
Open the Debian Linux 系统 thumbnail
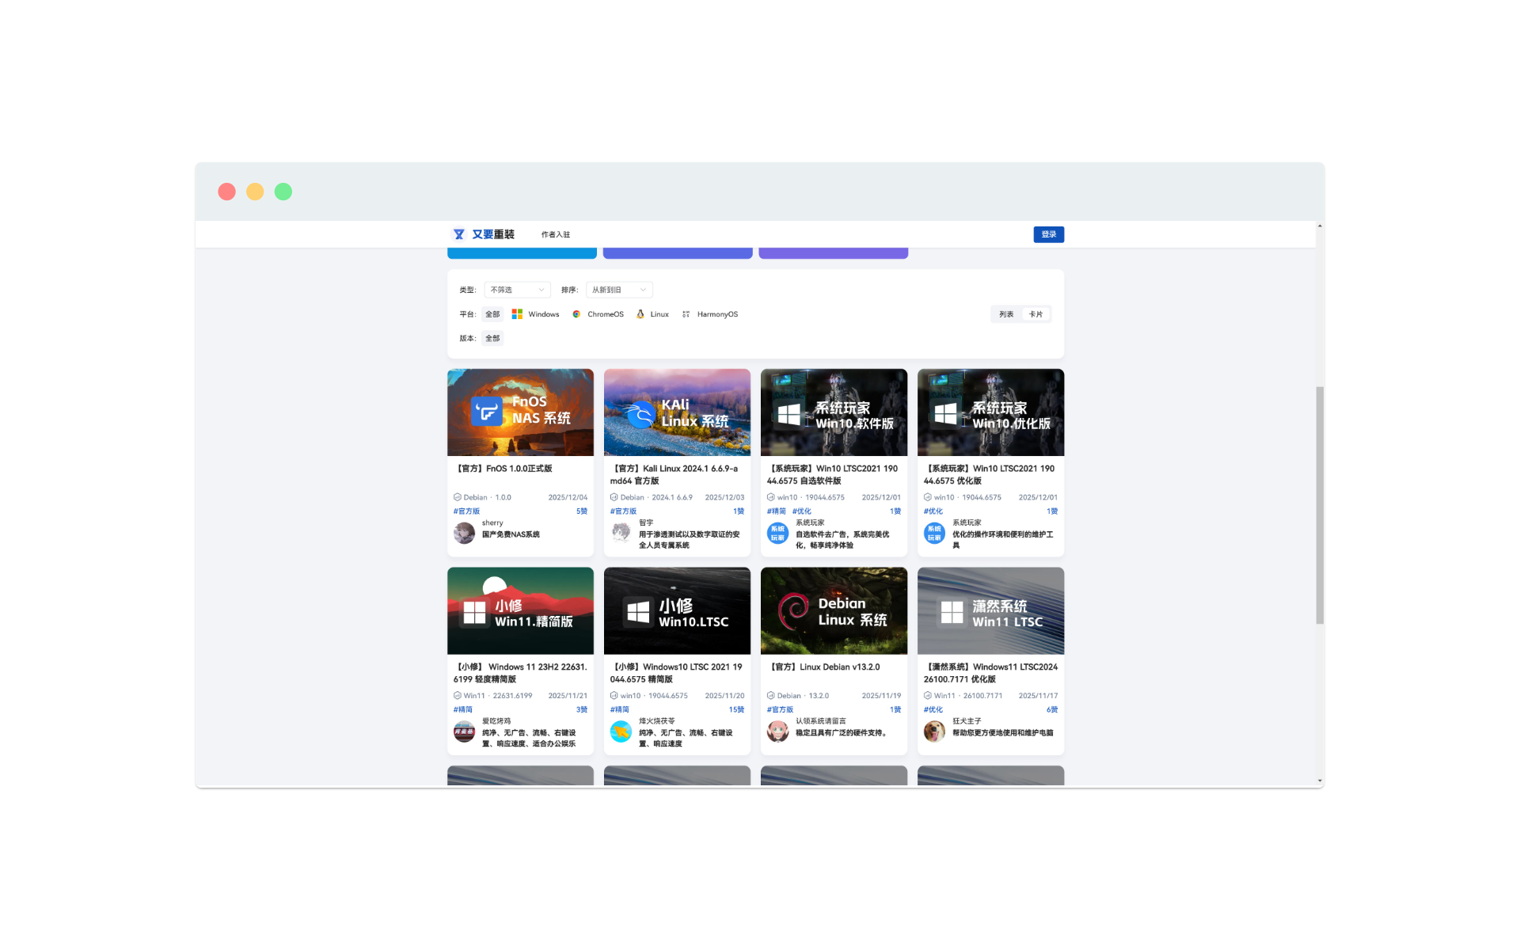tap(834, 610)
